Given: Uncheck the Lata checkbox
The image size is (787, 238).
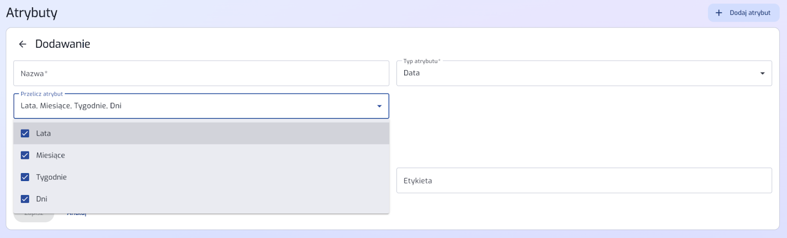Looking at the screenshot, I should click(x=25, y=133).
